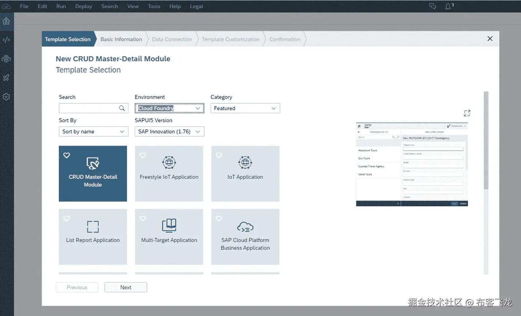
Task: Open the notifications bell icon
Action: click(x=448, y=6)
